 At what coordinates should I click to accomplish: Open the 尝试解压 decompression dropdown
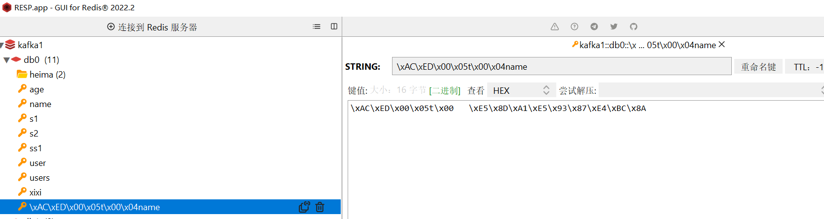click(712, 90)
